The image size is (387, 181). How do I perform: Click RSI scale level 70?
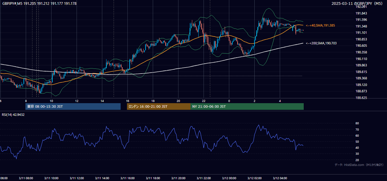pyautogui.click(x=357, y=129)
